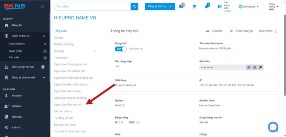Open the live chat support bubble
286x137 pixels.
pos(273,127)
